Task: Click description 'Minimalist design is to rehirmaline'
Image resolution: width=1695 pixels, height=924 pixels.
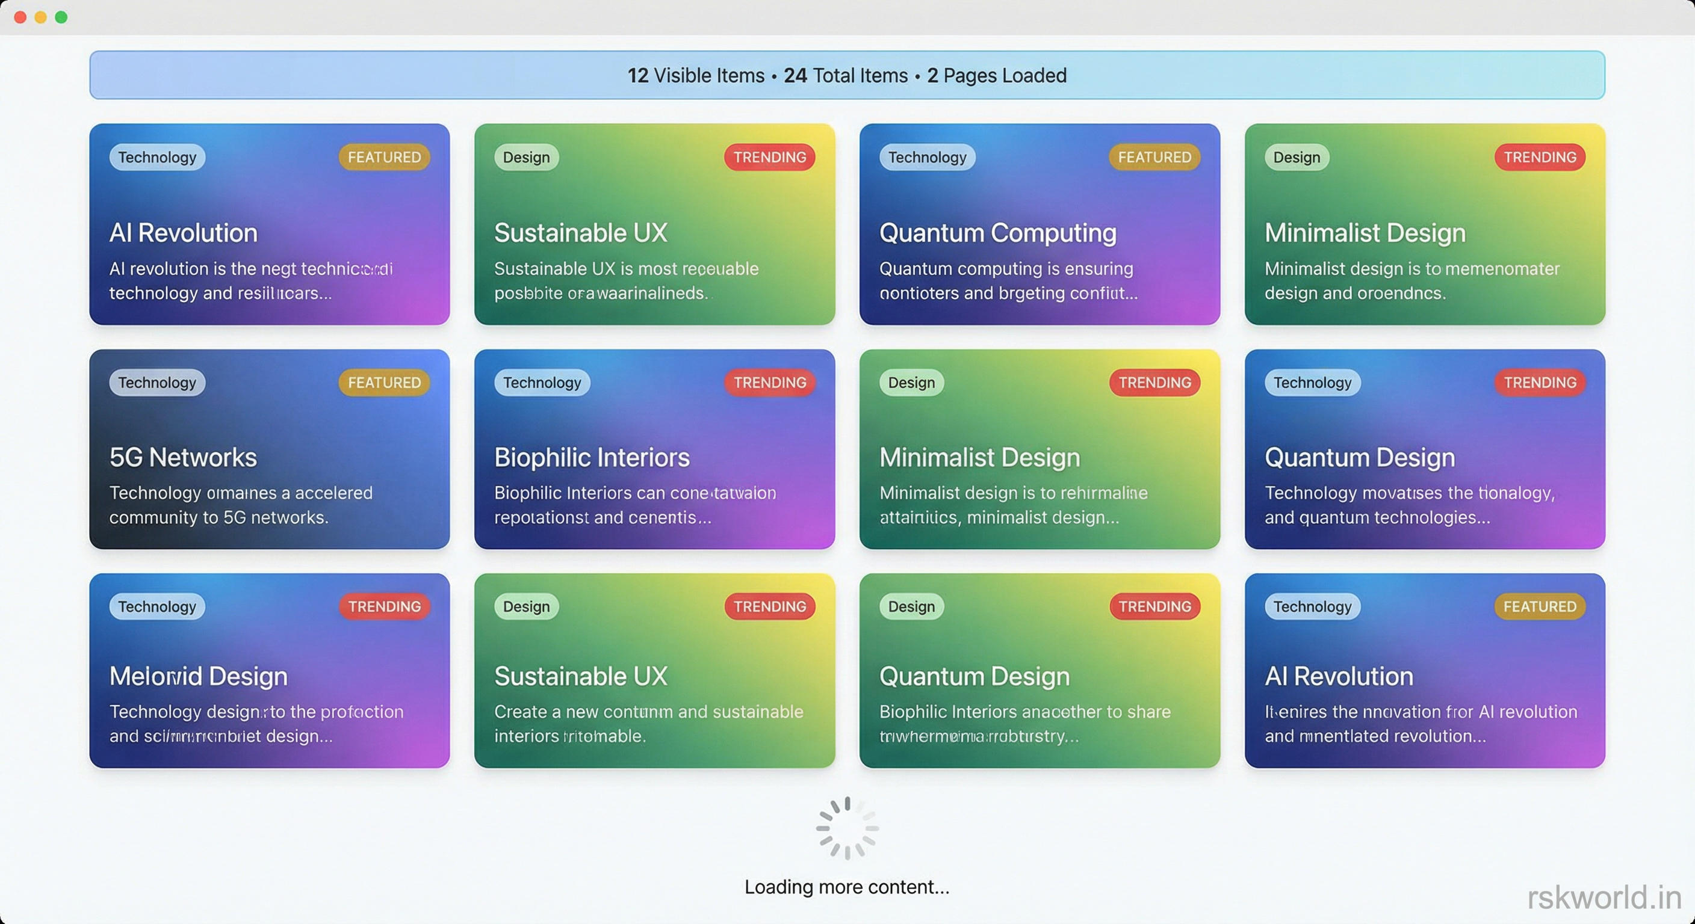Action: pos(1013,493)
